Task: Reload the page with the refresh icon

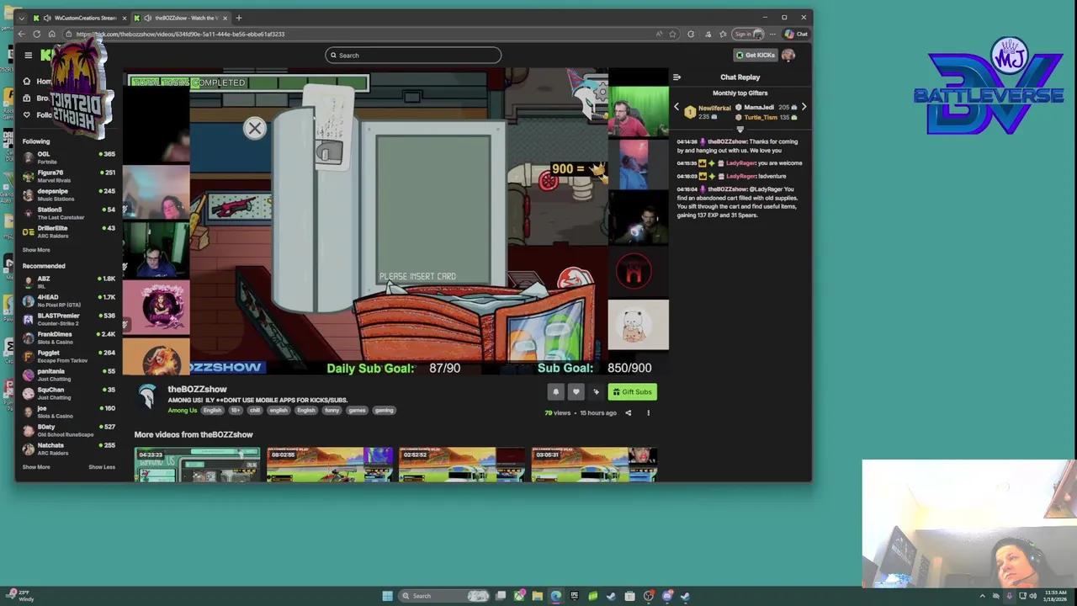Action: (36, 35)
